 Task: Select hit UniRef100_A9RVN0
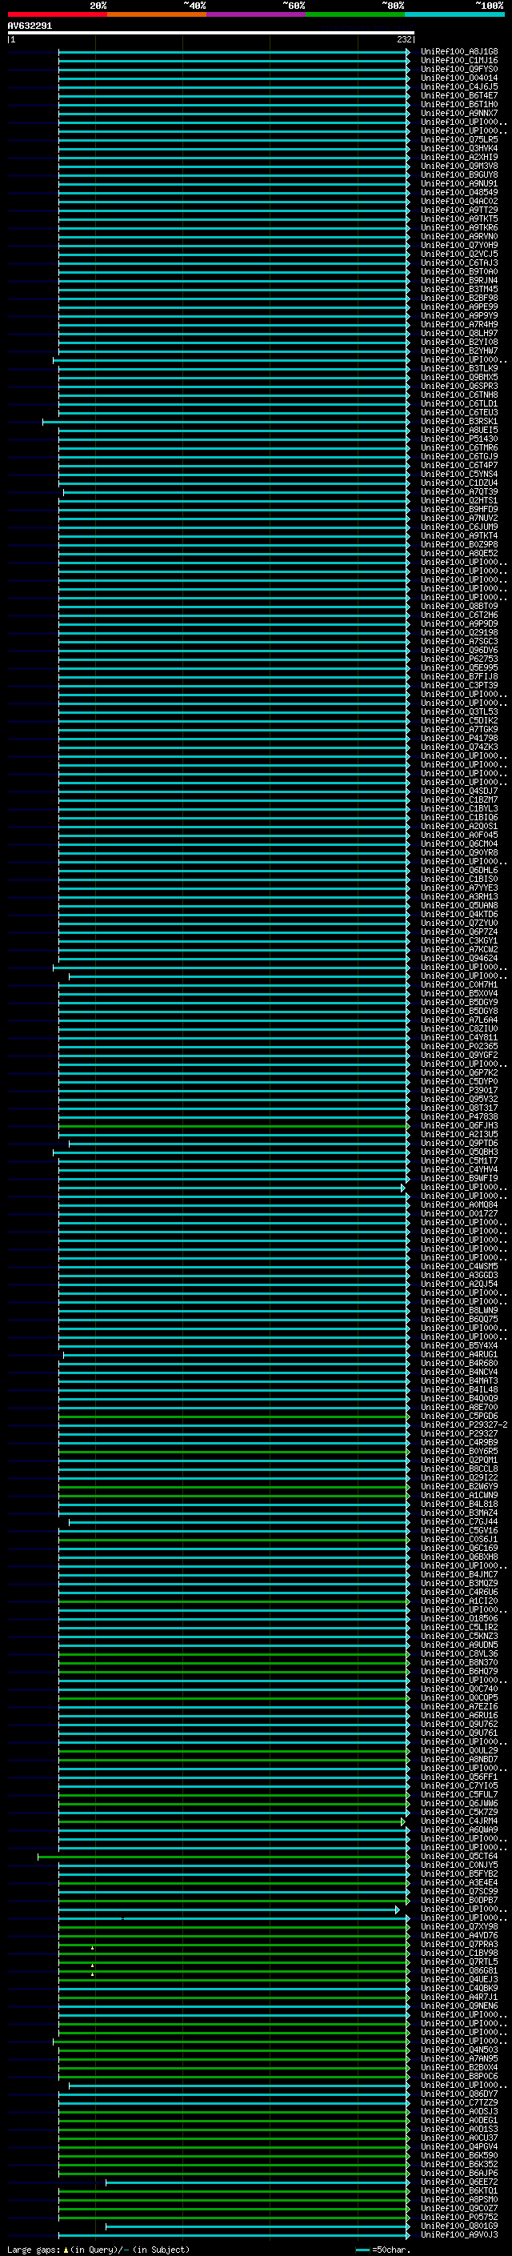coord(458,236)
